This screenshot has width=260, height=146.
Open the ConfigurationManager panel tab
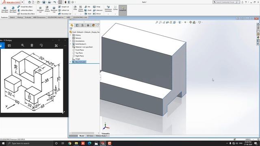[x=82, y=25]
